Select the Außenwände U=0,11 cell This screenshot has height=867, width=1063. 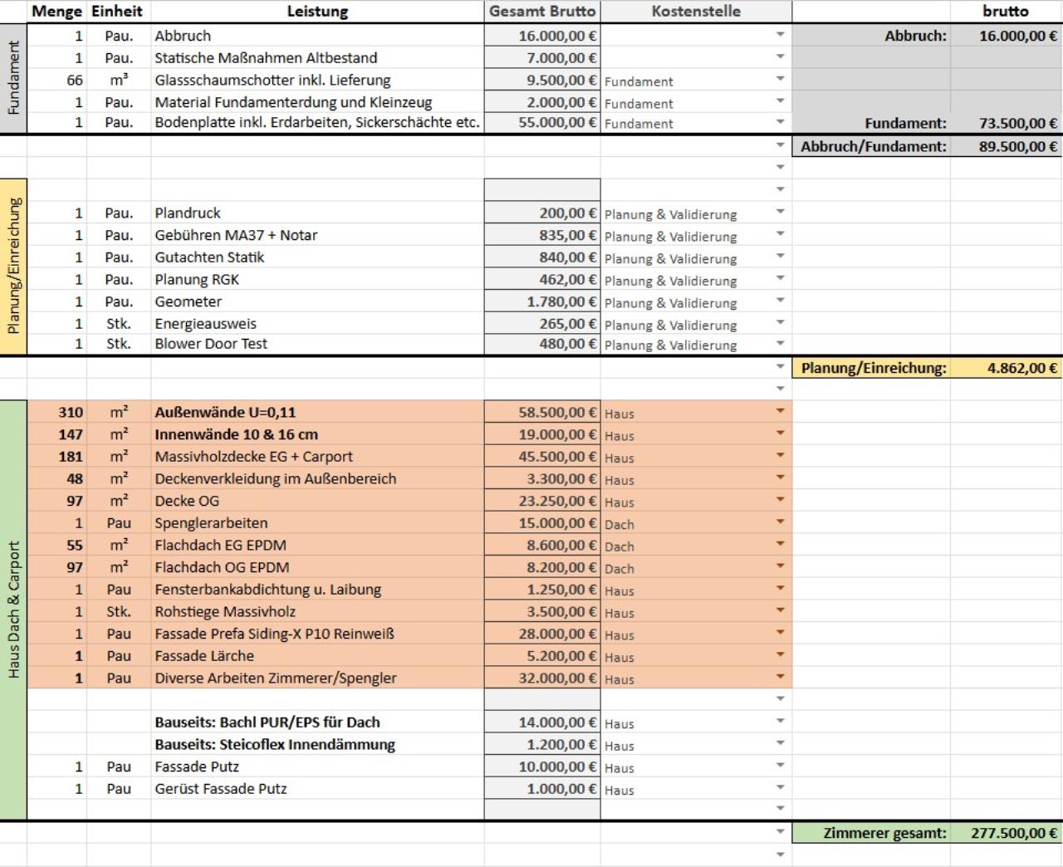click(x=317, y=412)
